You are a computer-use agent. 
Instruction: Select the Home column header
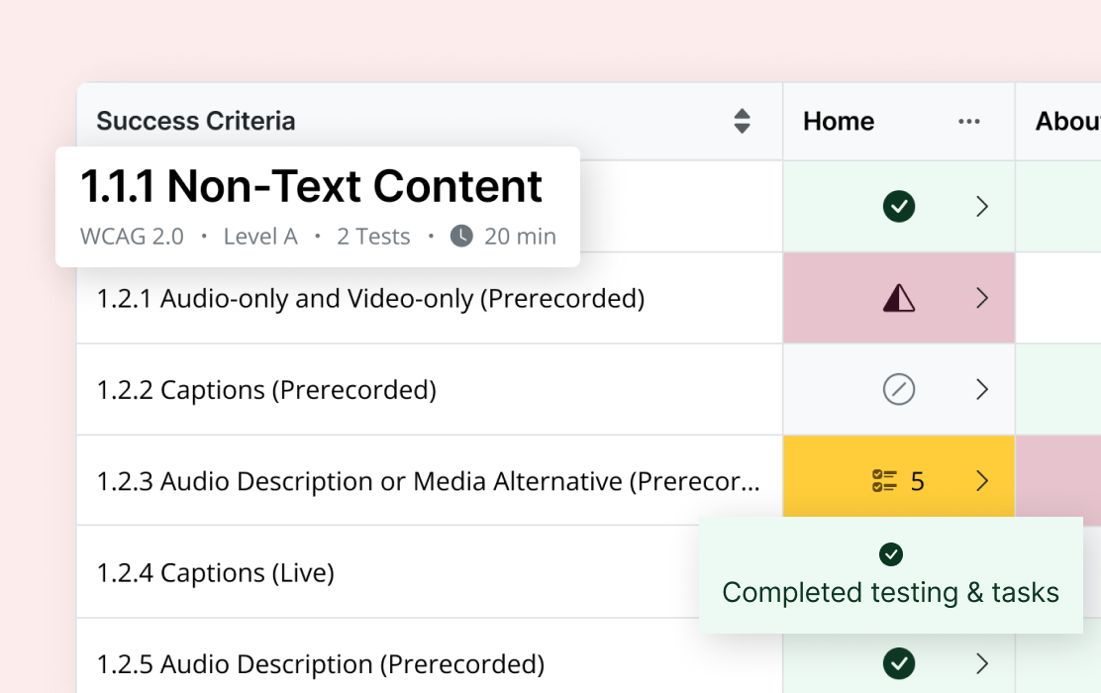839,122
